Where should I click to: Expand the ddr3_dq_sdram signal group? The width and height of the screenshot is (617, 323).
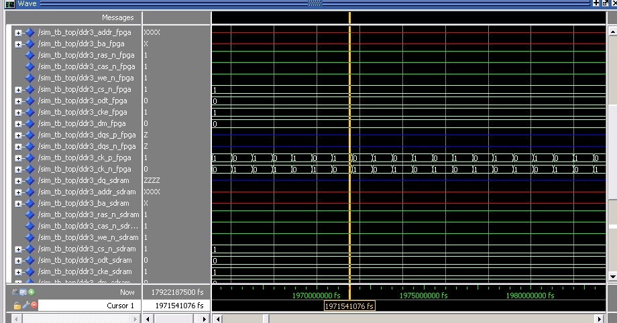[18, 180]
